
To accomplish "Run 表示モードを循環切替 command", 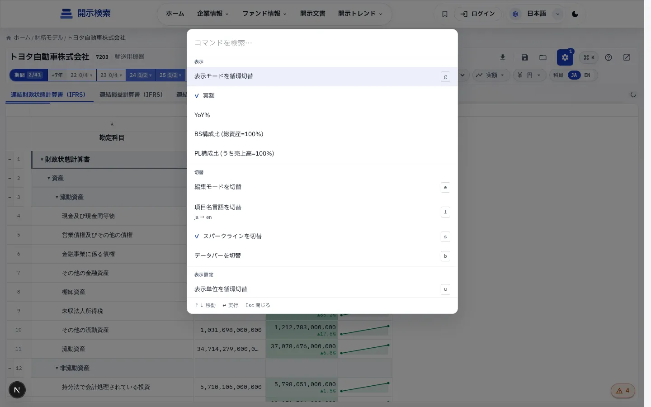I will tap(322, 76).
